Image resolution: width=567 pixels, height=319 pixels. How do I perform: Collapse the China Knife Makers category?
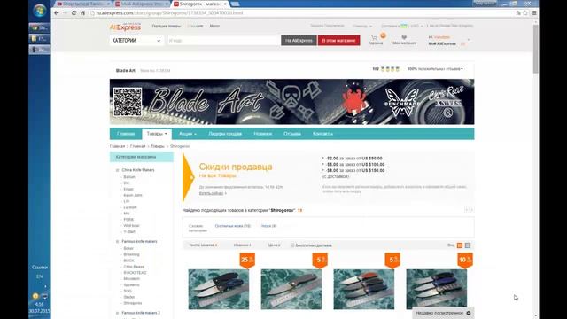(117, 170)
